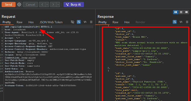Open the forward history dropdown arrow
Image resolution: width=191 pixels, height=101 pixels.
point(58,5)
